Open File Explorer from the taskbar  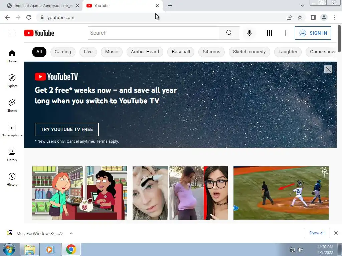click(x=30, y=249)
